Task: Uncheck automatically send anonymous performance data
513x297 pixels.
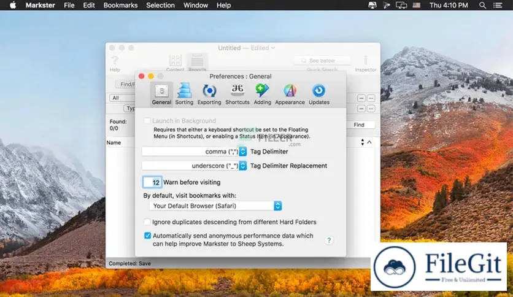Action: click(x=147, y=236)
